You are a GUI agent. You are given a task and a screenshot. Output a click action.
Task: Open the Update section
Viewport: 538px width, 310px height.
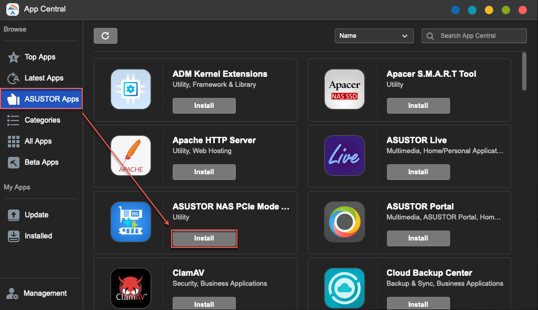pyautogui.click(x=41, y=215)
